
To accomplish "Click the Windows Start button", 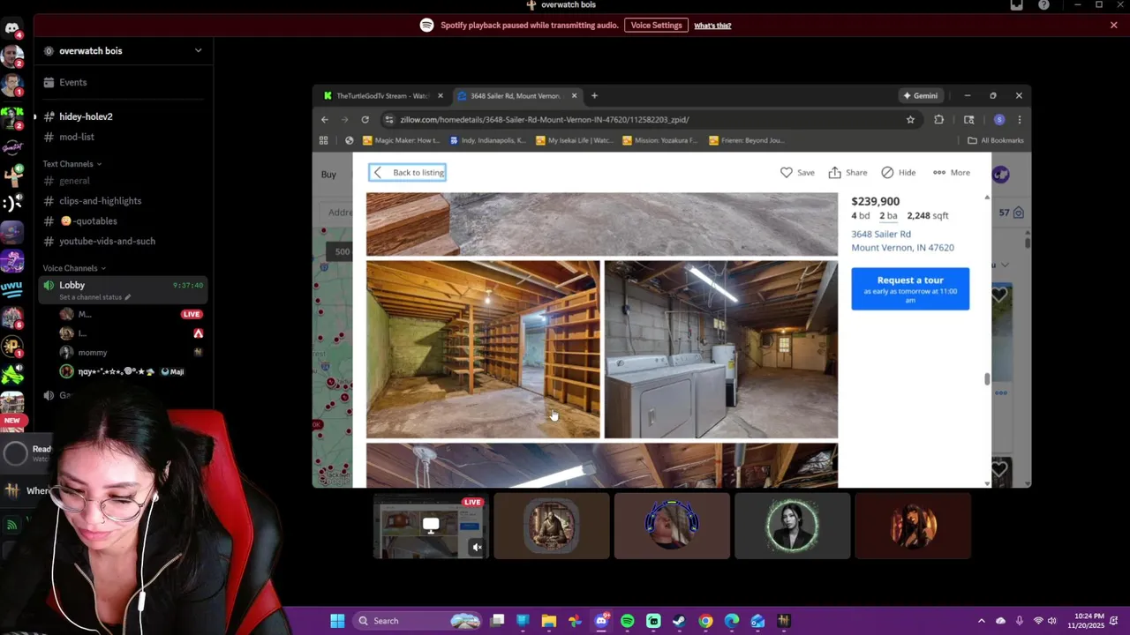I will point(337,621).
